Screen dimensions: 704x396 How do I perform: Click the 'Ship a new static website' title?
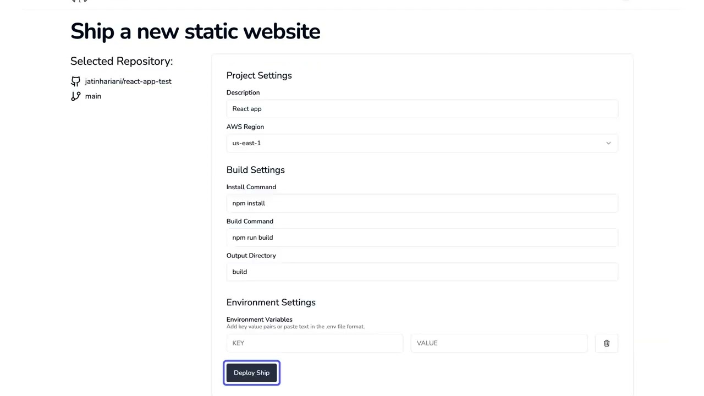[195, 31]
